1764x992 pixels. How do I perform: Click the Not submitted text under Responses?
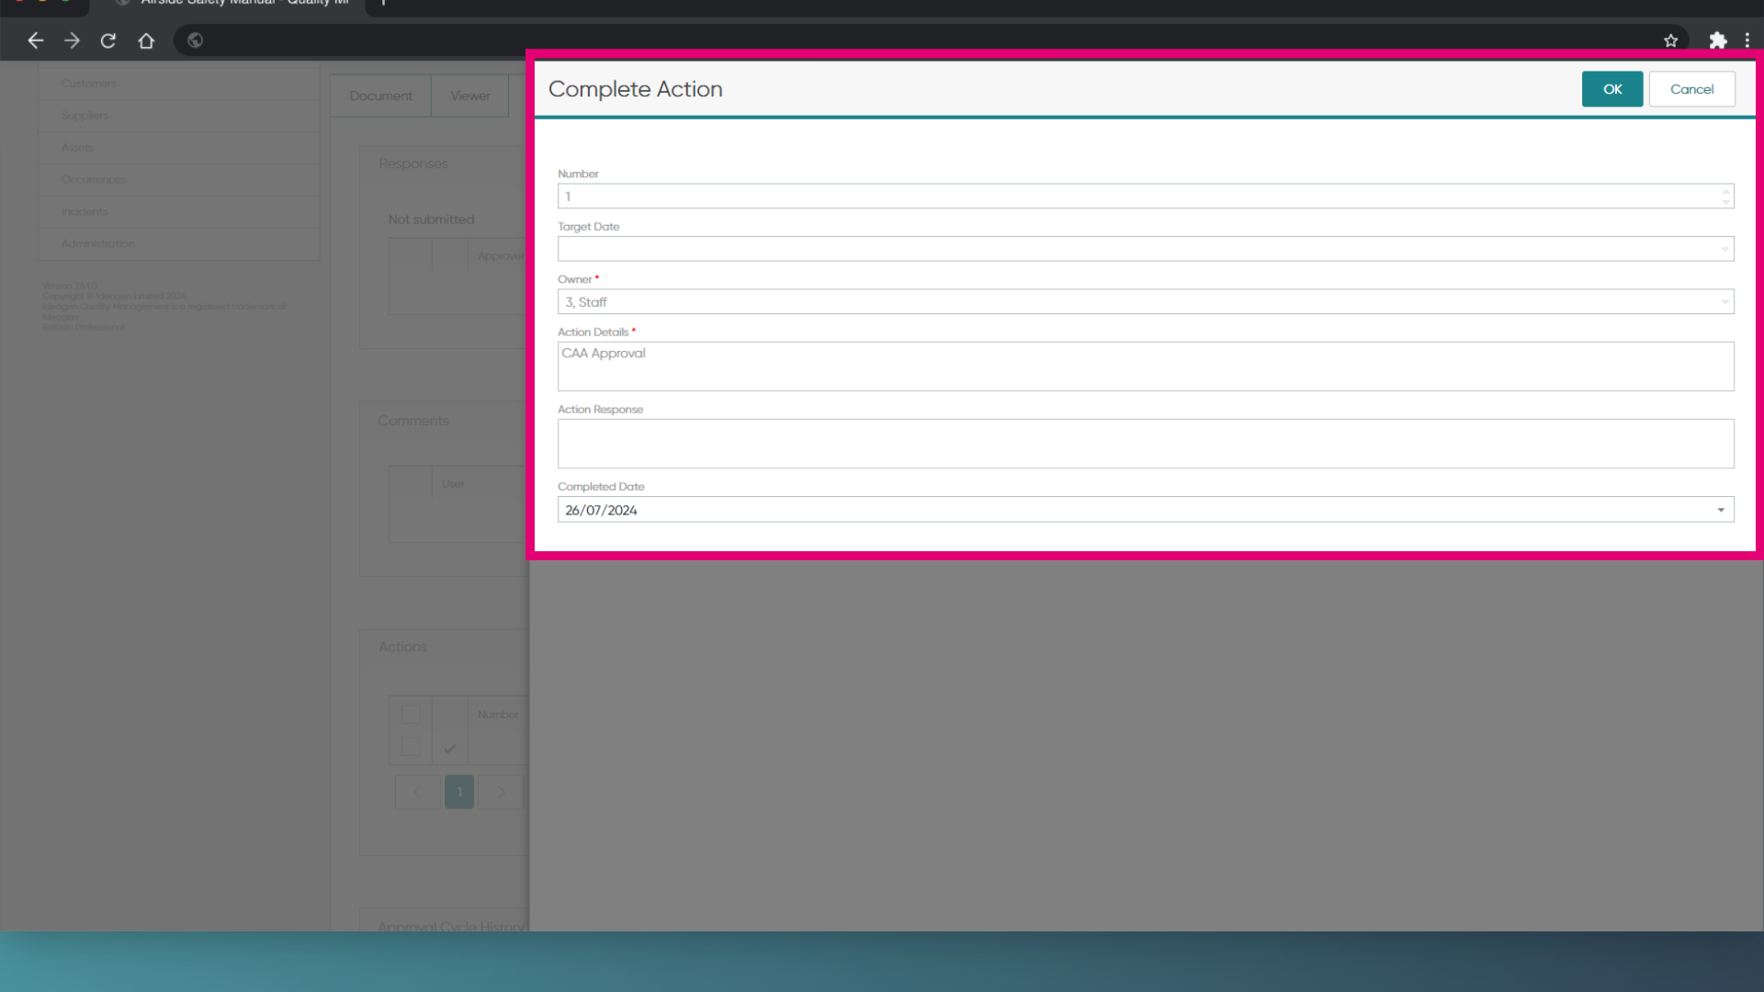(431, 220)
